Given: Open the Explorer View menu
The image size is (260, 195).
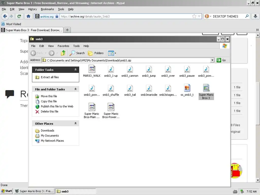Looking at the screenshot, I should point(51,46).
